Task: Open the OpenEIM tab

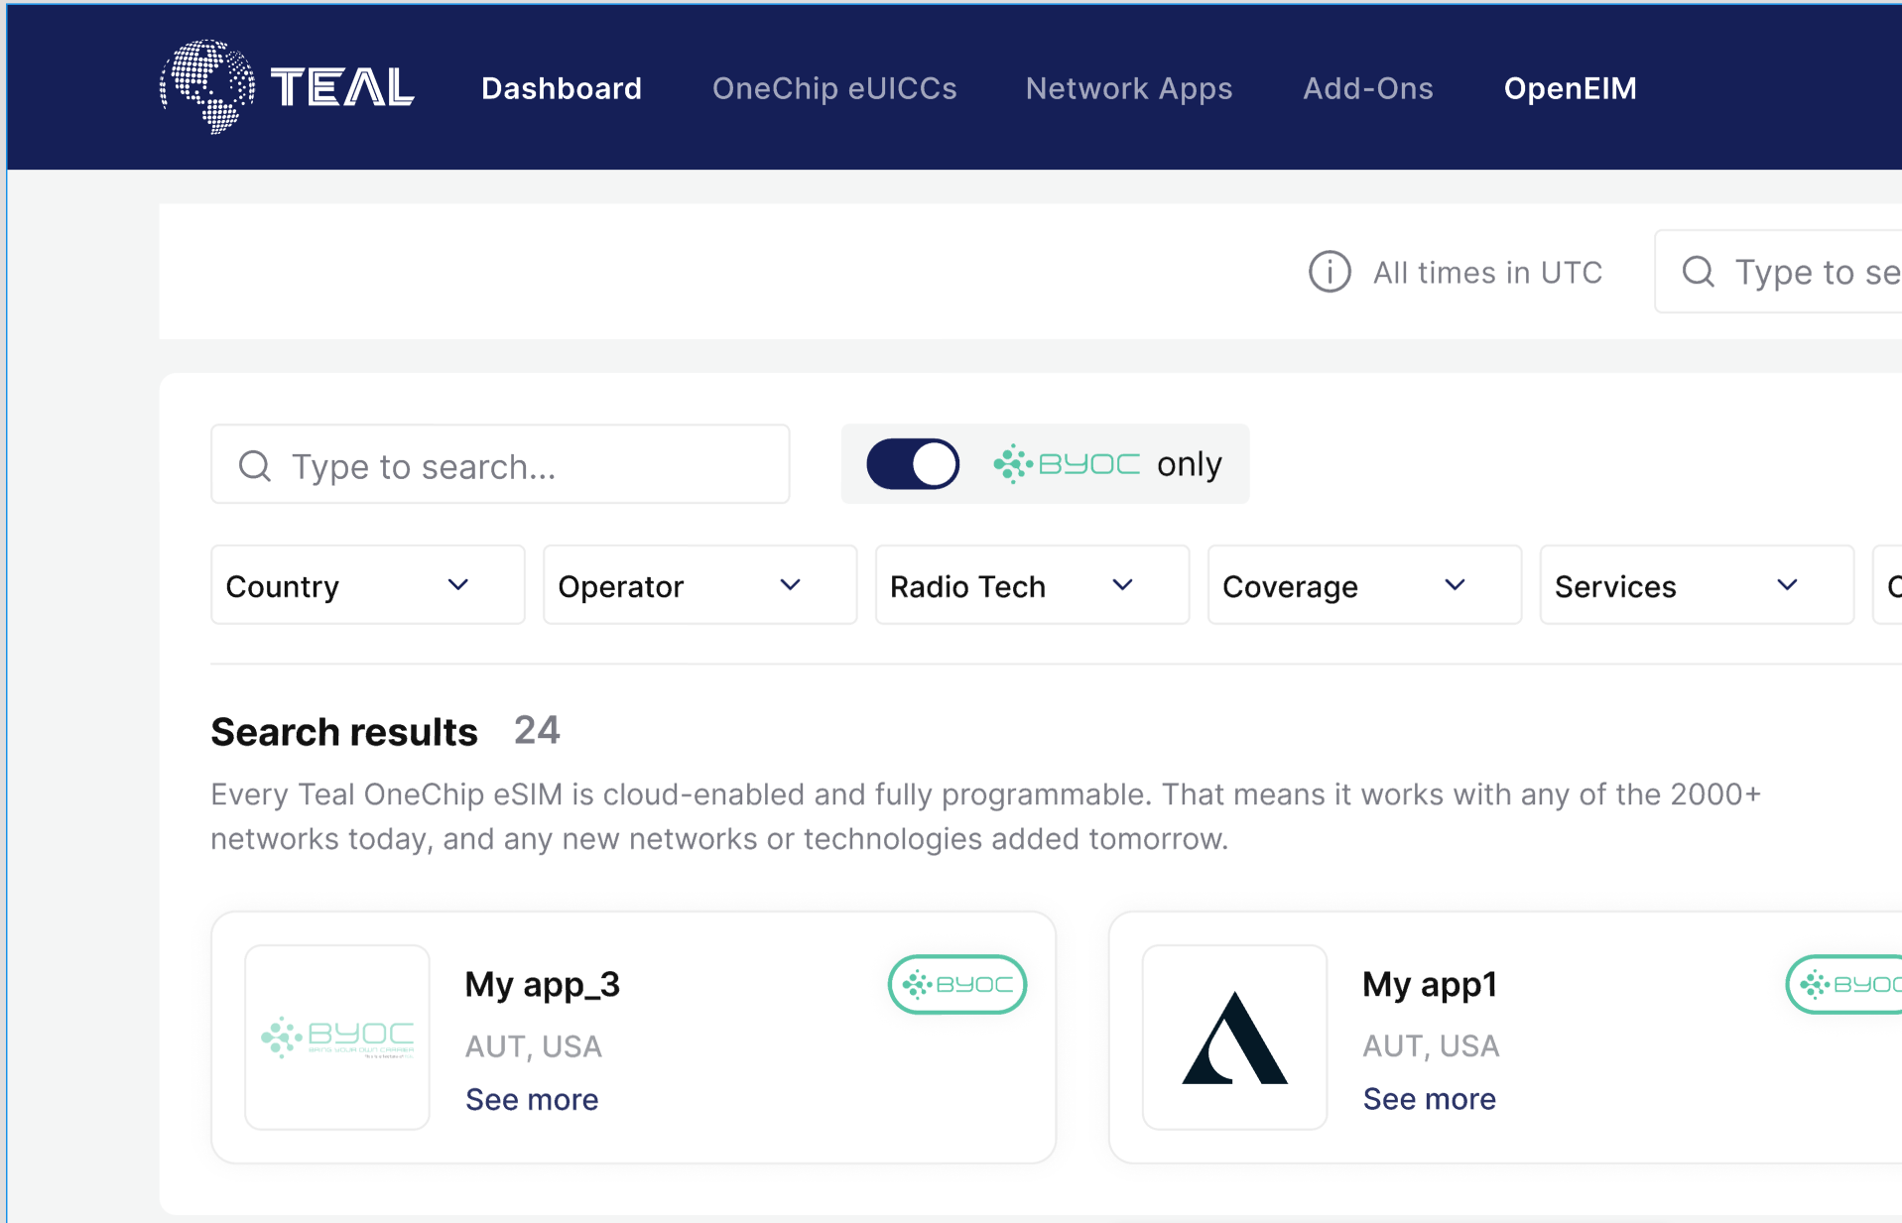Action: click(x=1570, y=88)
